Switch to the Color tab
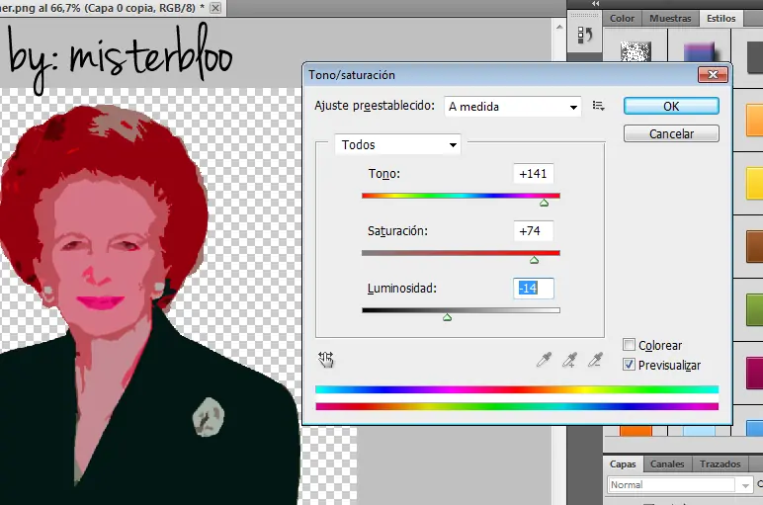The image size is (763, 505). click(622, 19)
